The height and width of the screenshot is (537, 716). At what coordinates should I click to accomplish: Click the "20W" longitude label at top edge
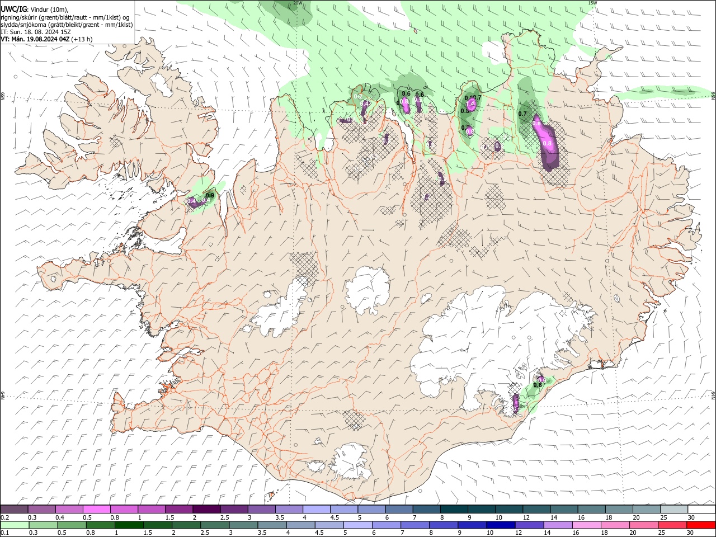coord(298,3)
